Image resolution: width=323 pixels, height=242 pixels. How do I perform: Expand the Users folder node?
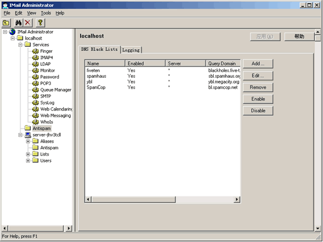[28, 161]
